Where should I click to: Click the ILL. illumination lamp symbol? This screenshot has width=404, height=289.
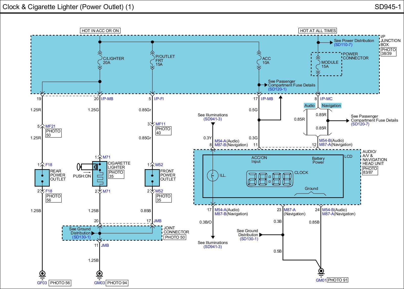point(213,175)
